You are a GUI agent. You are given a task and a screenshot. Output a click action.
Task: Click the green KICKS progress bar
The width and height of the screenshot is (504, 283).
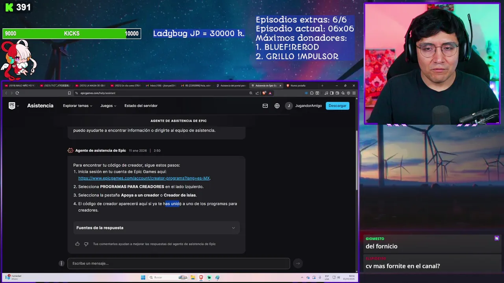click(x=71, y=34)
